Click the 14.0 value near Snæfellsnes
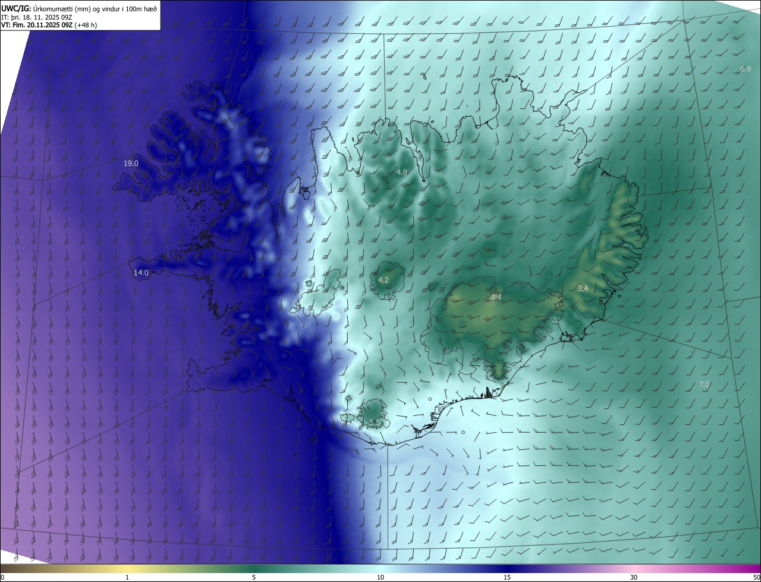The image size is (761, 582). [141, 273]
